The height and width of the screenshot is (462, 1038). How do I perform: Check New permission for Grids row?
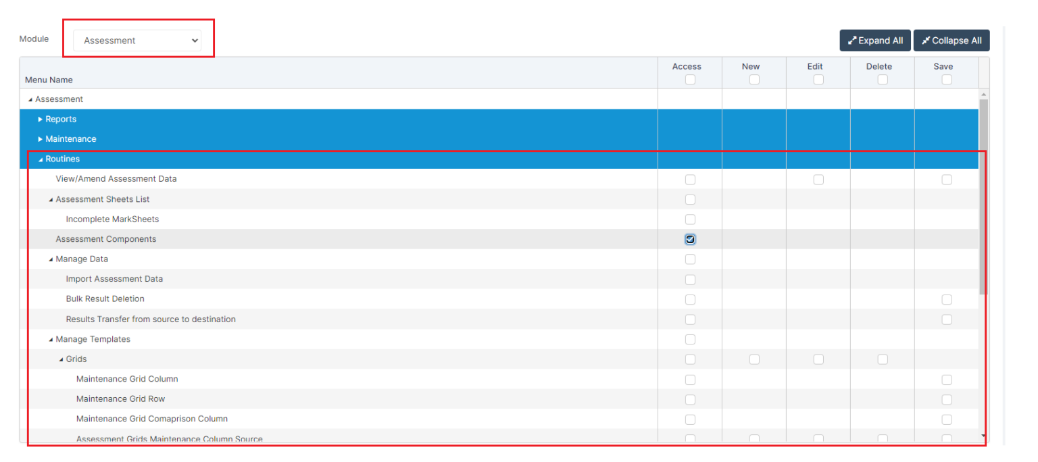pos(753,359)
